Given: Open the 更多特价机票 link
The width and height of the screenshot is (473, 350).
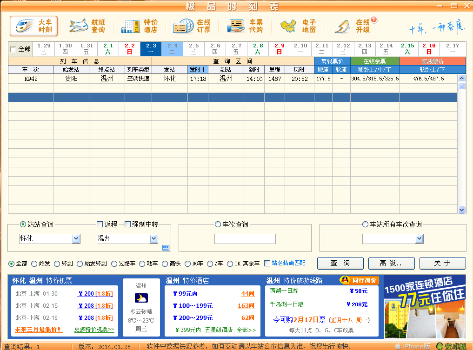Looking at the screenshot, I should coord(94,330).
